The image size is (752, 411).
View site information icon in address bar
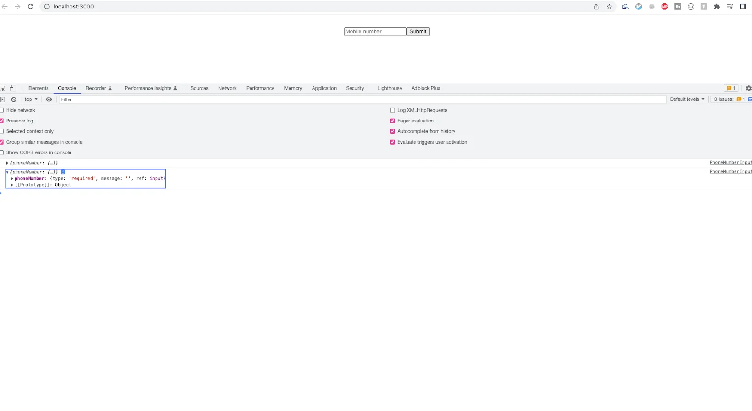point(47,7)
